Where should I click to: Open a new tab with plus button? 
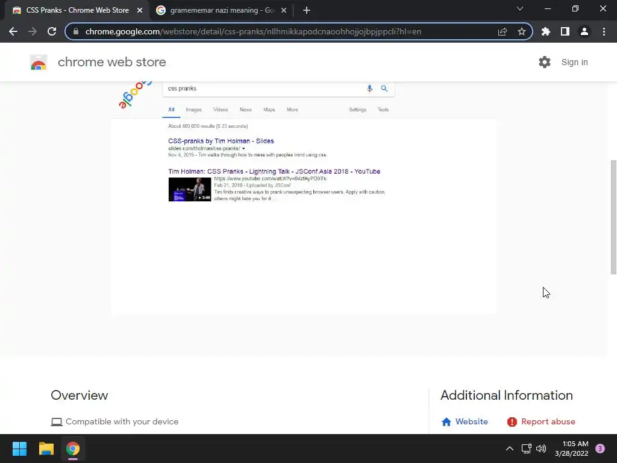(307, 10)
